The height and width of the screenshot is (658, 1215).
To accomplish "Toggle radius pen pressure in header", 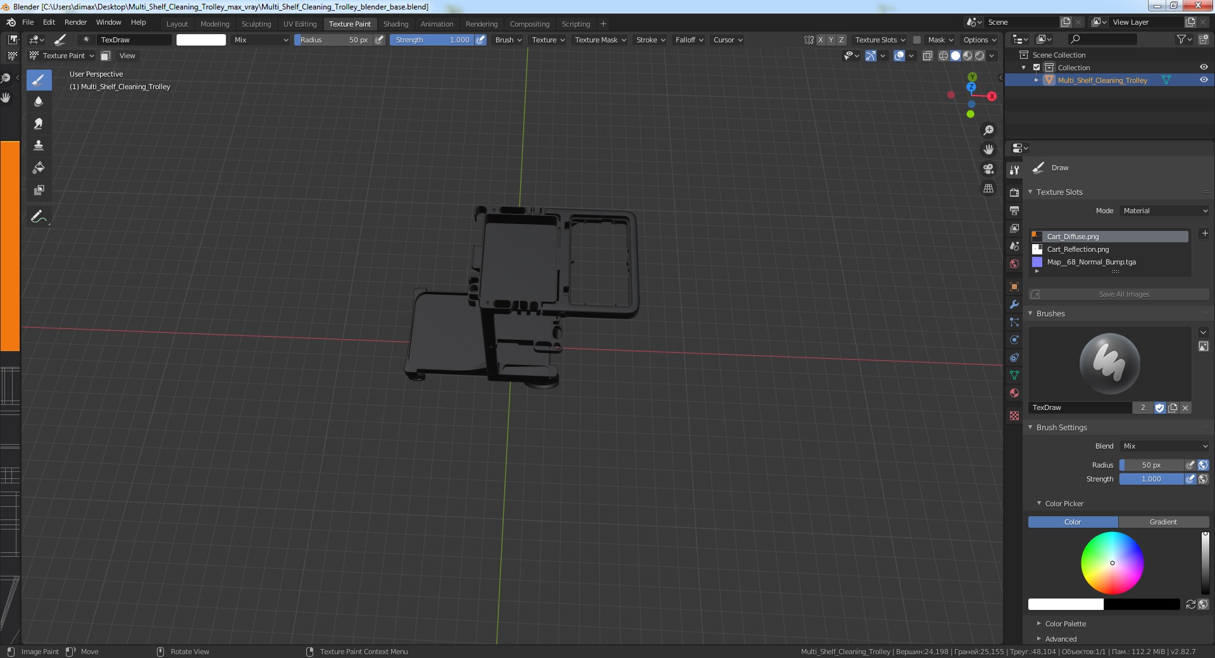I will [379, 40].
